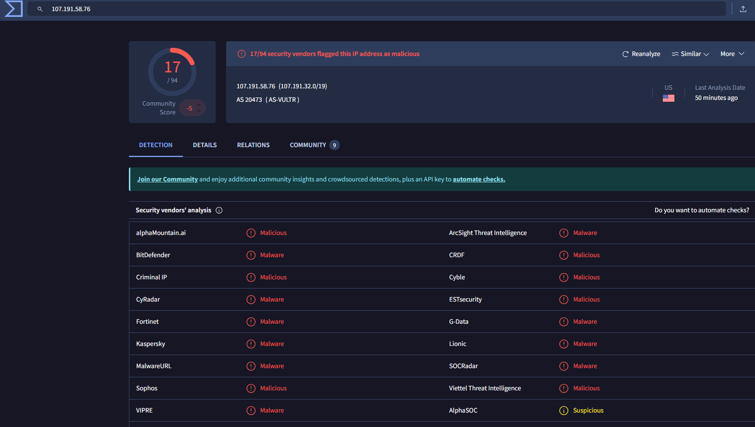Click the Viettel Threat Intelligence vendor name

485,388
